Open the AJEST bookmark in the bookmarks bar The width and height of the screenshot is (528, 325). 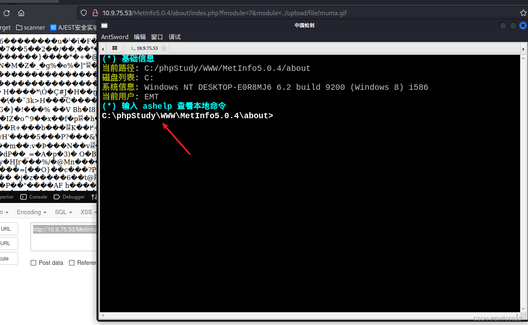73,28
